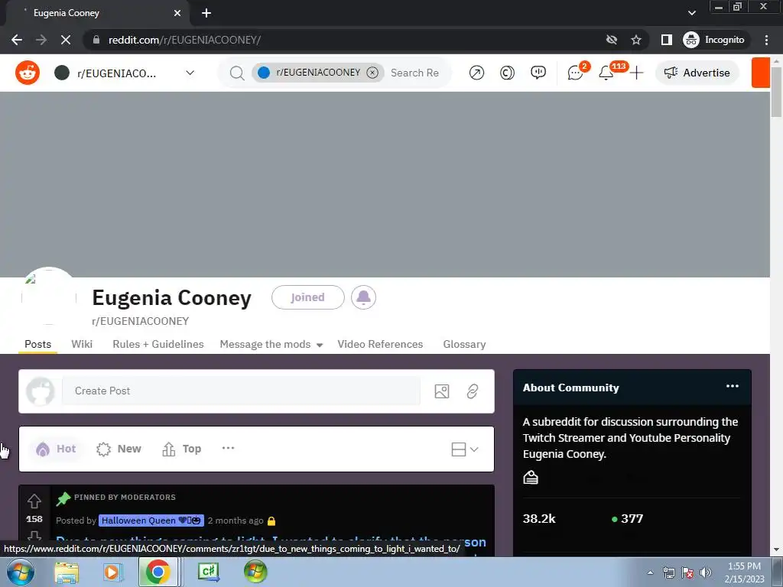Click the Advertise button
This screenshot has width=783, height=587.
(697, 73)
